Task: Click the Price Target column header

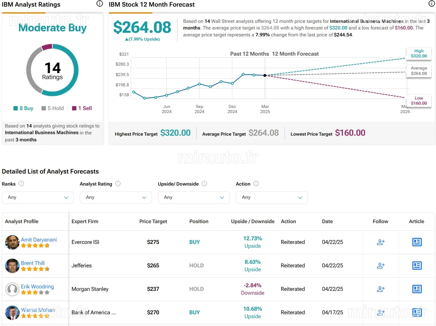Action: tap(153, 221)
